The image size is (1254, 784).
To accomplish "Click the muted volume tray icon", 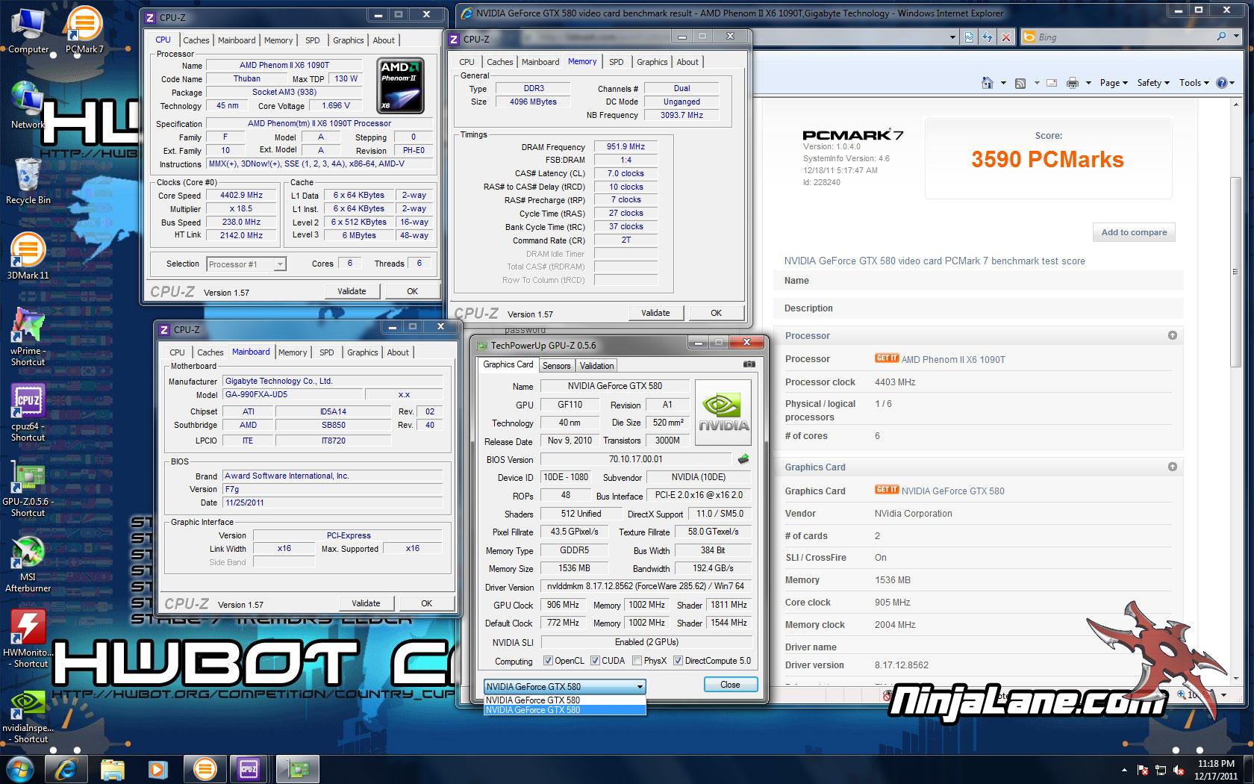I will coord(1179,770).
